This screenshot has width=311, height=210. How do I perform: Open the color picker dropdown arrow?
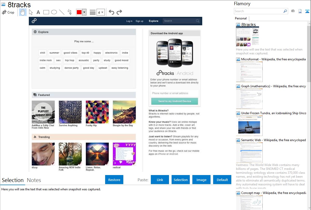84,12
